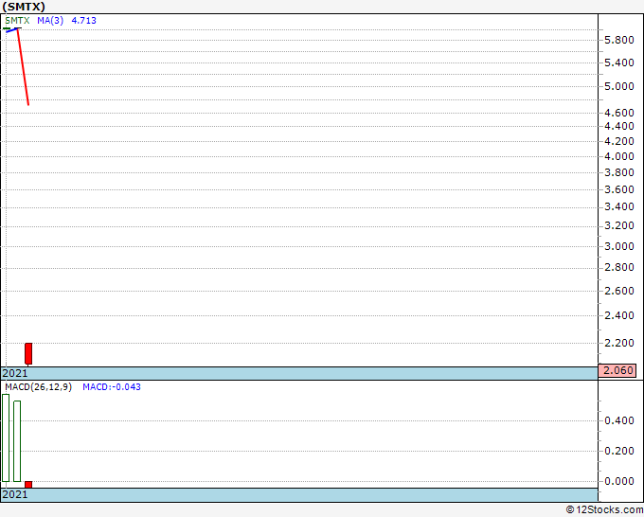Click the MACD(26,12,9) indicator label
The image size is (644, 517).
pyautogui.click(x=38, y=387)
